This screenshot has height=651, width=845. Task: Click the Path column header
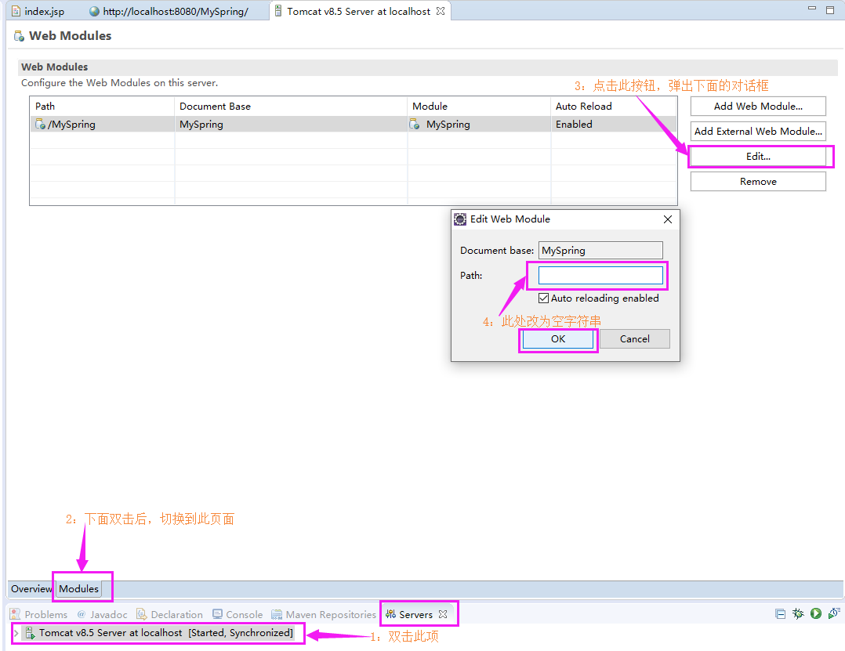[102, 106]
